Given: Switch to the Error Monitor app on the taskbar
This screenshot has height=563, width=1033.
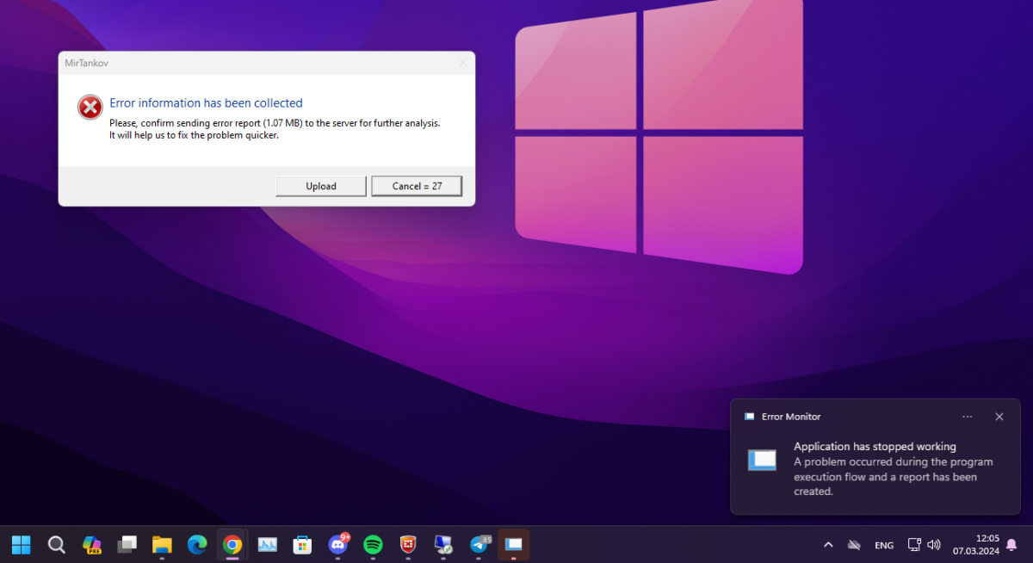Looking at the screenshot, I should (514, 544).
